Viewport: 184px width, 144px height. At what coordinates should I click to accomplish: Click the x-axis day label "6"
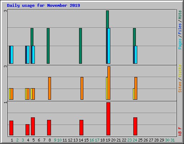[x=39, y=140]
